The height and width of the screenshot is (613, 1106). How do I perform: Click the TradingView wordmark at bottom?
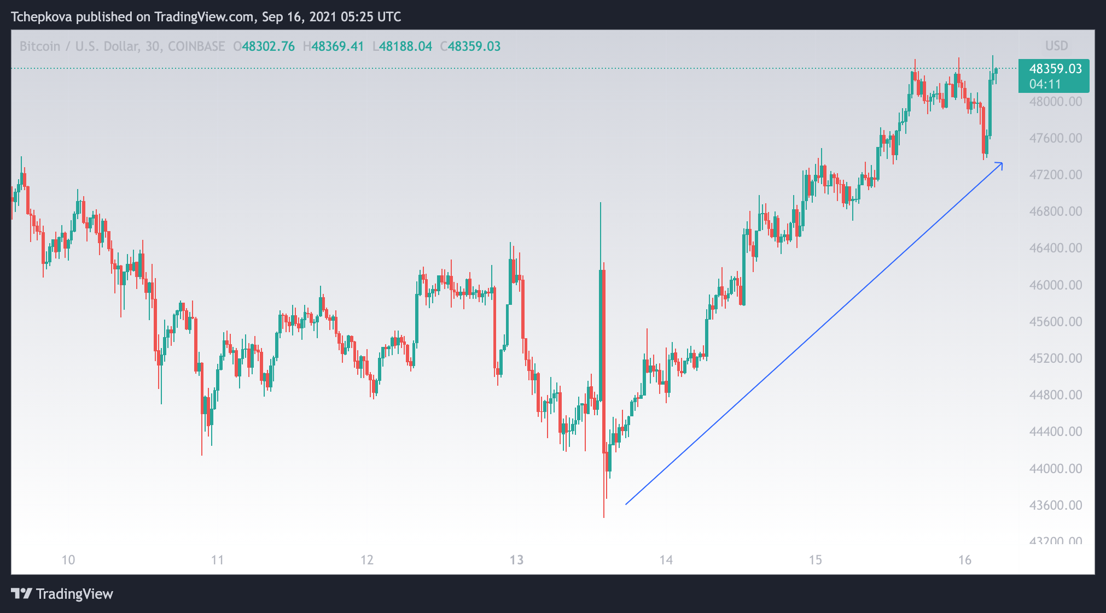pyautogui.click(x=74, y=594)
